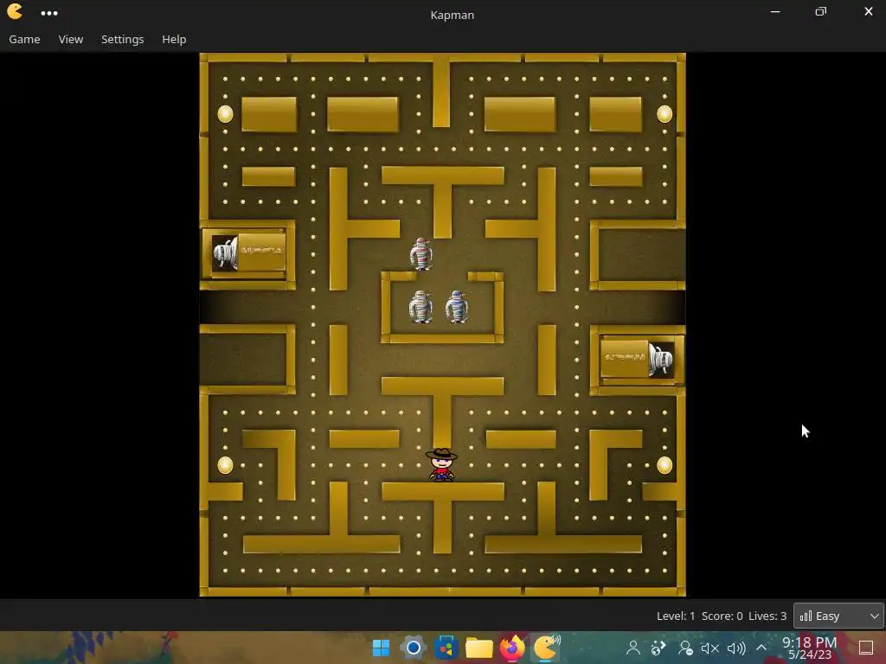Click the Lives: 3 status text
This screenshot has height=664, width=886.
point(767,616)
